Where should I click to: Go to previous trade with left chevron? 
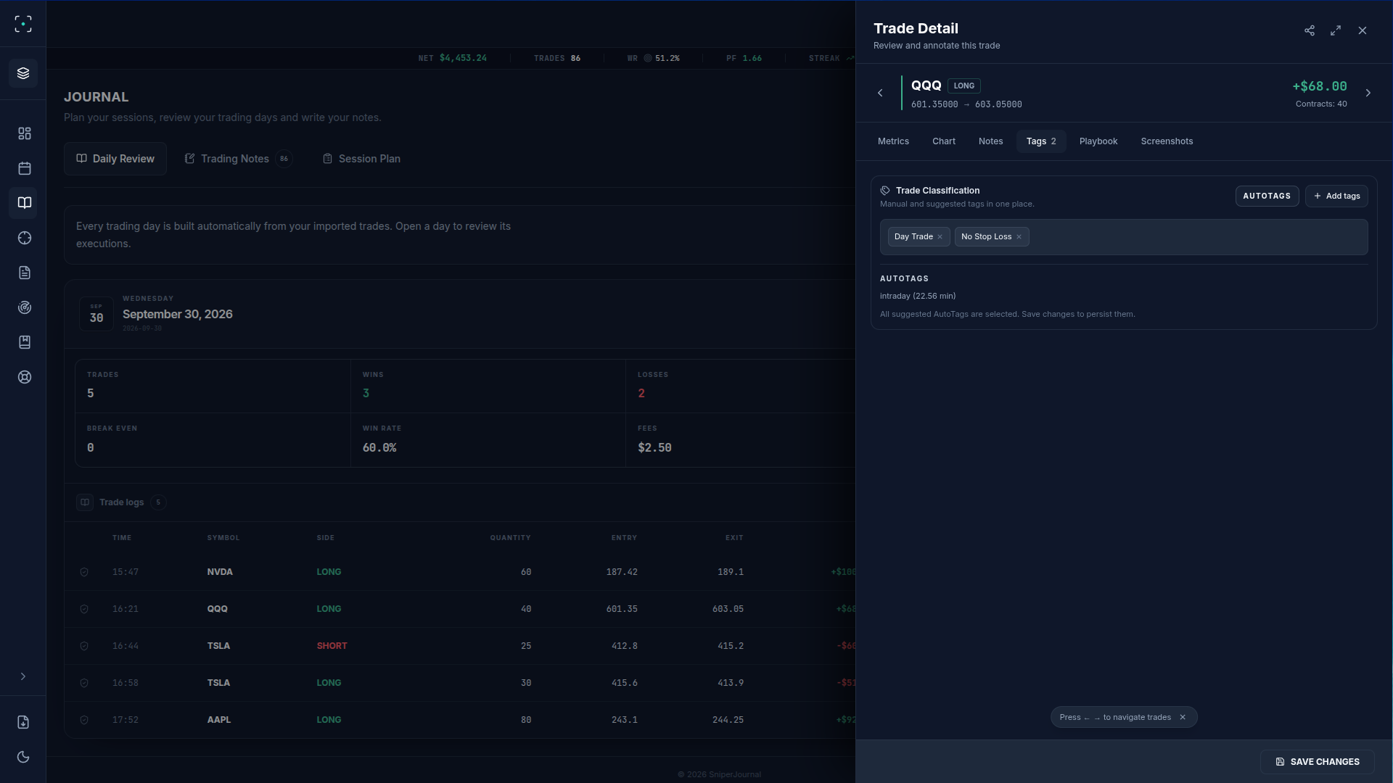tap(880, 93)
